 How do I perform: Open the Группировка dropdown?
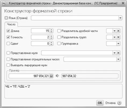[118, 44]
